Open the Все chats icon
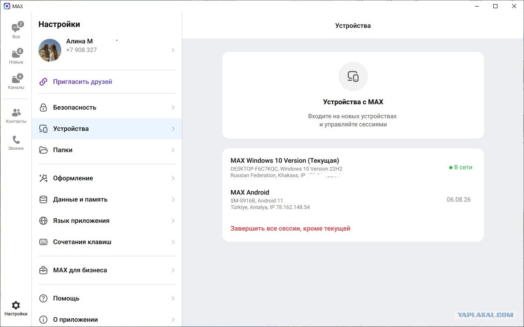This screenshot has height=327, width=524. (x=16, y=28)
